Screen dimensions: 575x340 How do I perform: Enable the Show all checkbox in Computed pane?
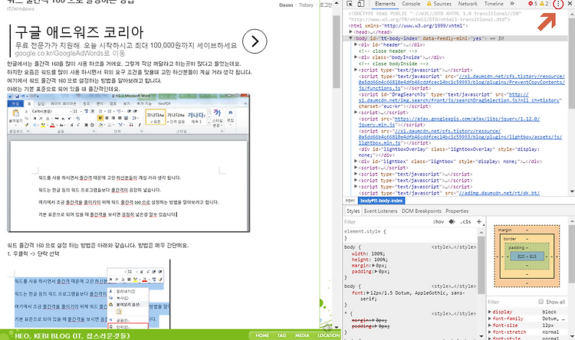point(541,302)
